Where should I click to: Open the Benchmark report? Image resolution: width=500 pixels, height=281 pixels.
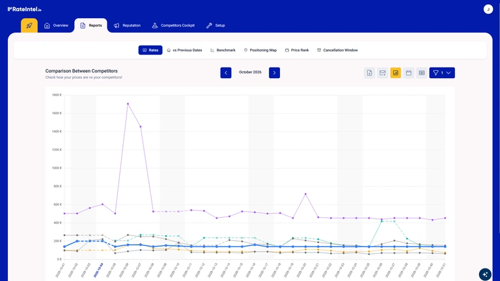pos(223,50)
